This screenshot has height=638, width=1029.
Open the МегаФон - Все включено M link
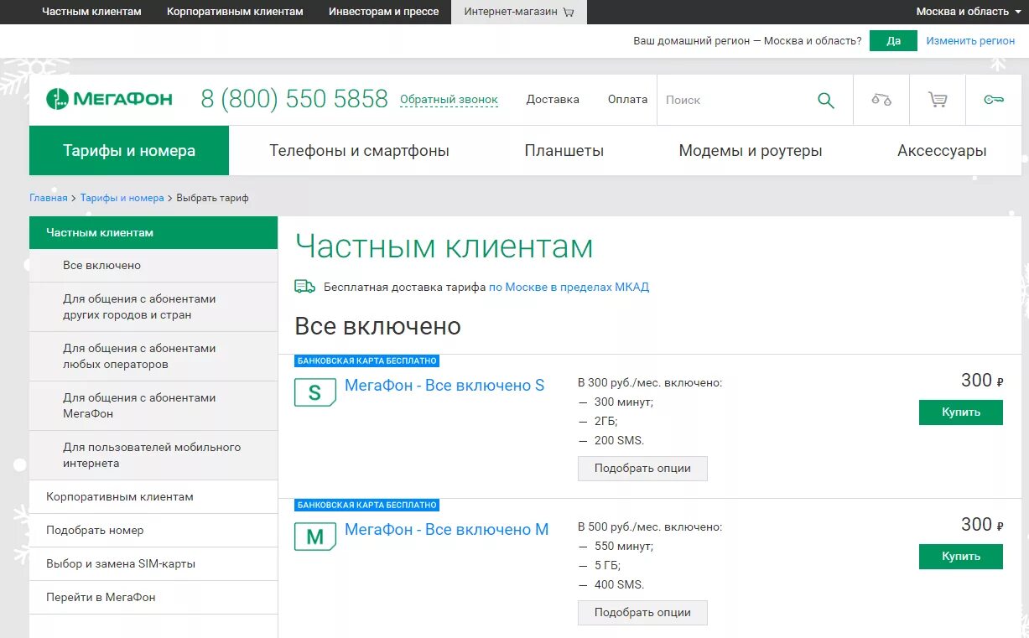(x=447, y=530)
